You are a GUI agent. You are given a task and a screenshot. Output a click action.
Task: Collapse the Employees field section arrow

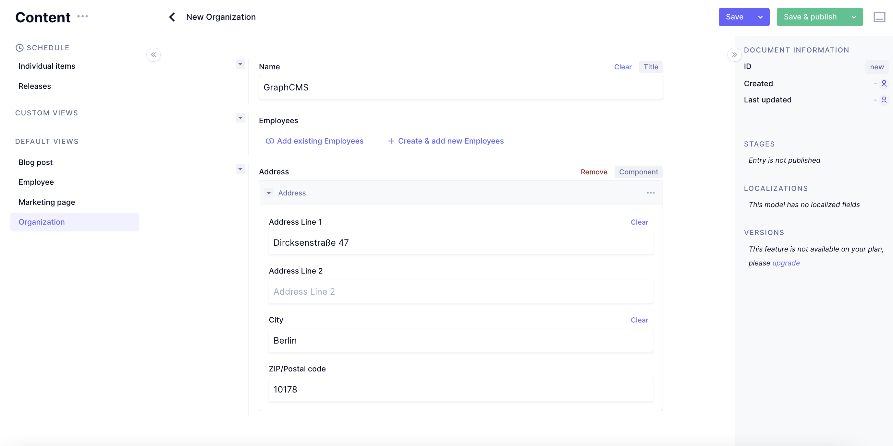[x=240, y=118]
